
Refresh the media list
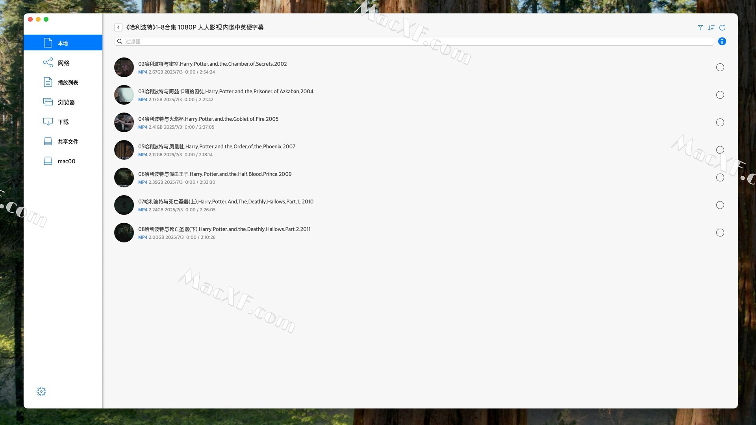[723, 28]
